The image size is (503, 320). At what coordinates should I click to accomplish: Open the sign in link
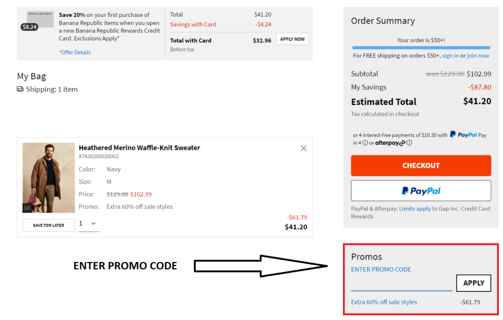pos(450,55)
